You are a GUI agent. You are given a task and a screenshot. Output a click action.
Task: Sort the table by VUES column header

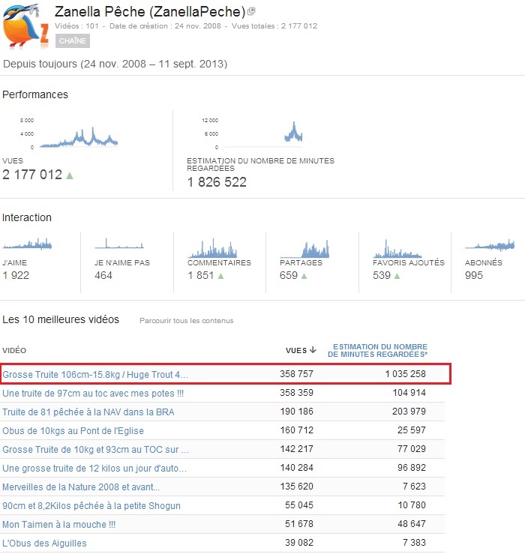click(x=296, y=351)
